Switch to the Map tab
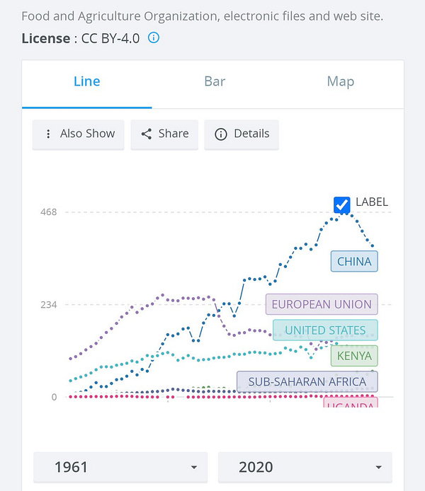Viewport: 425px width, 491px height. (341, 81)
